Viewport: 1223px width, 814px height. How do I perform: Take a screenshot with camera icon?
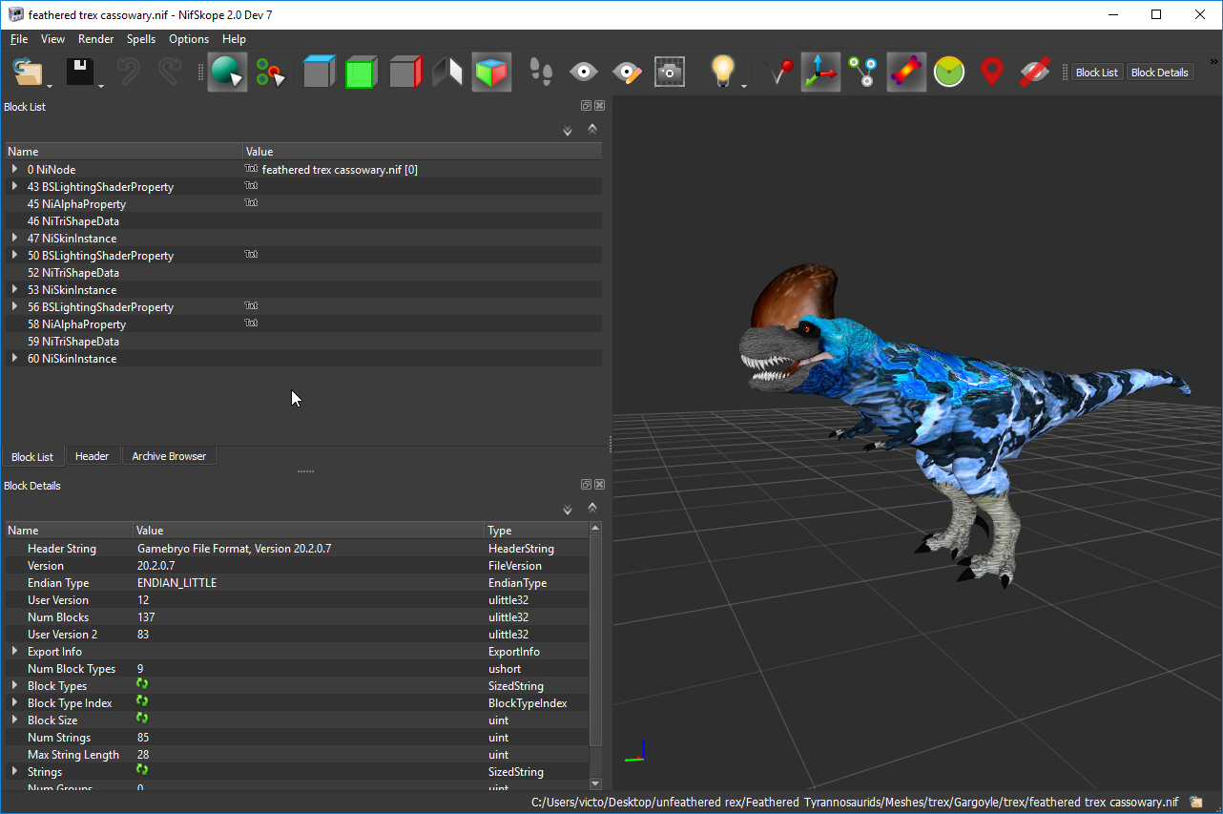(x=670, y=73)
